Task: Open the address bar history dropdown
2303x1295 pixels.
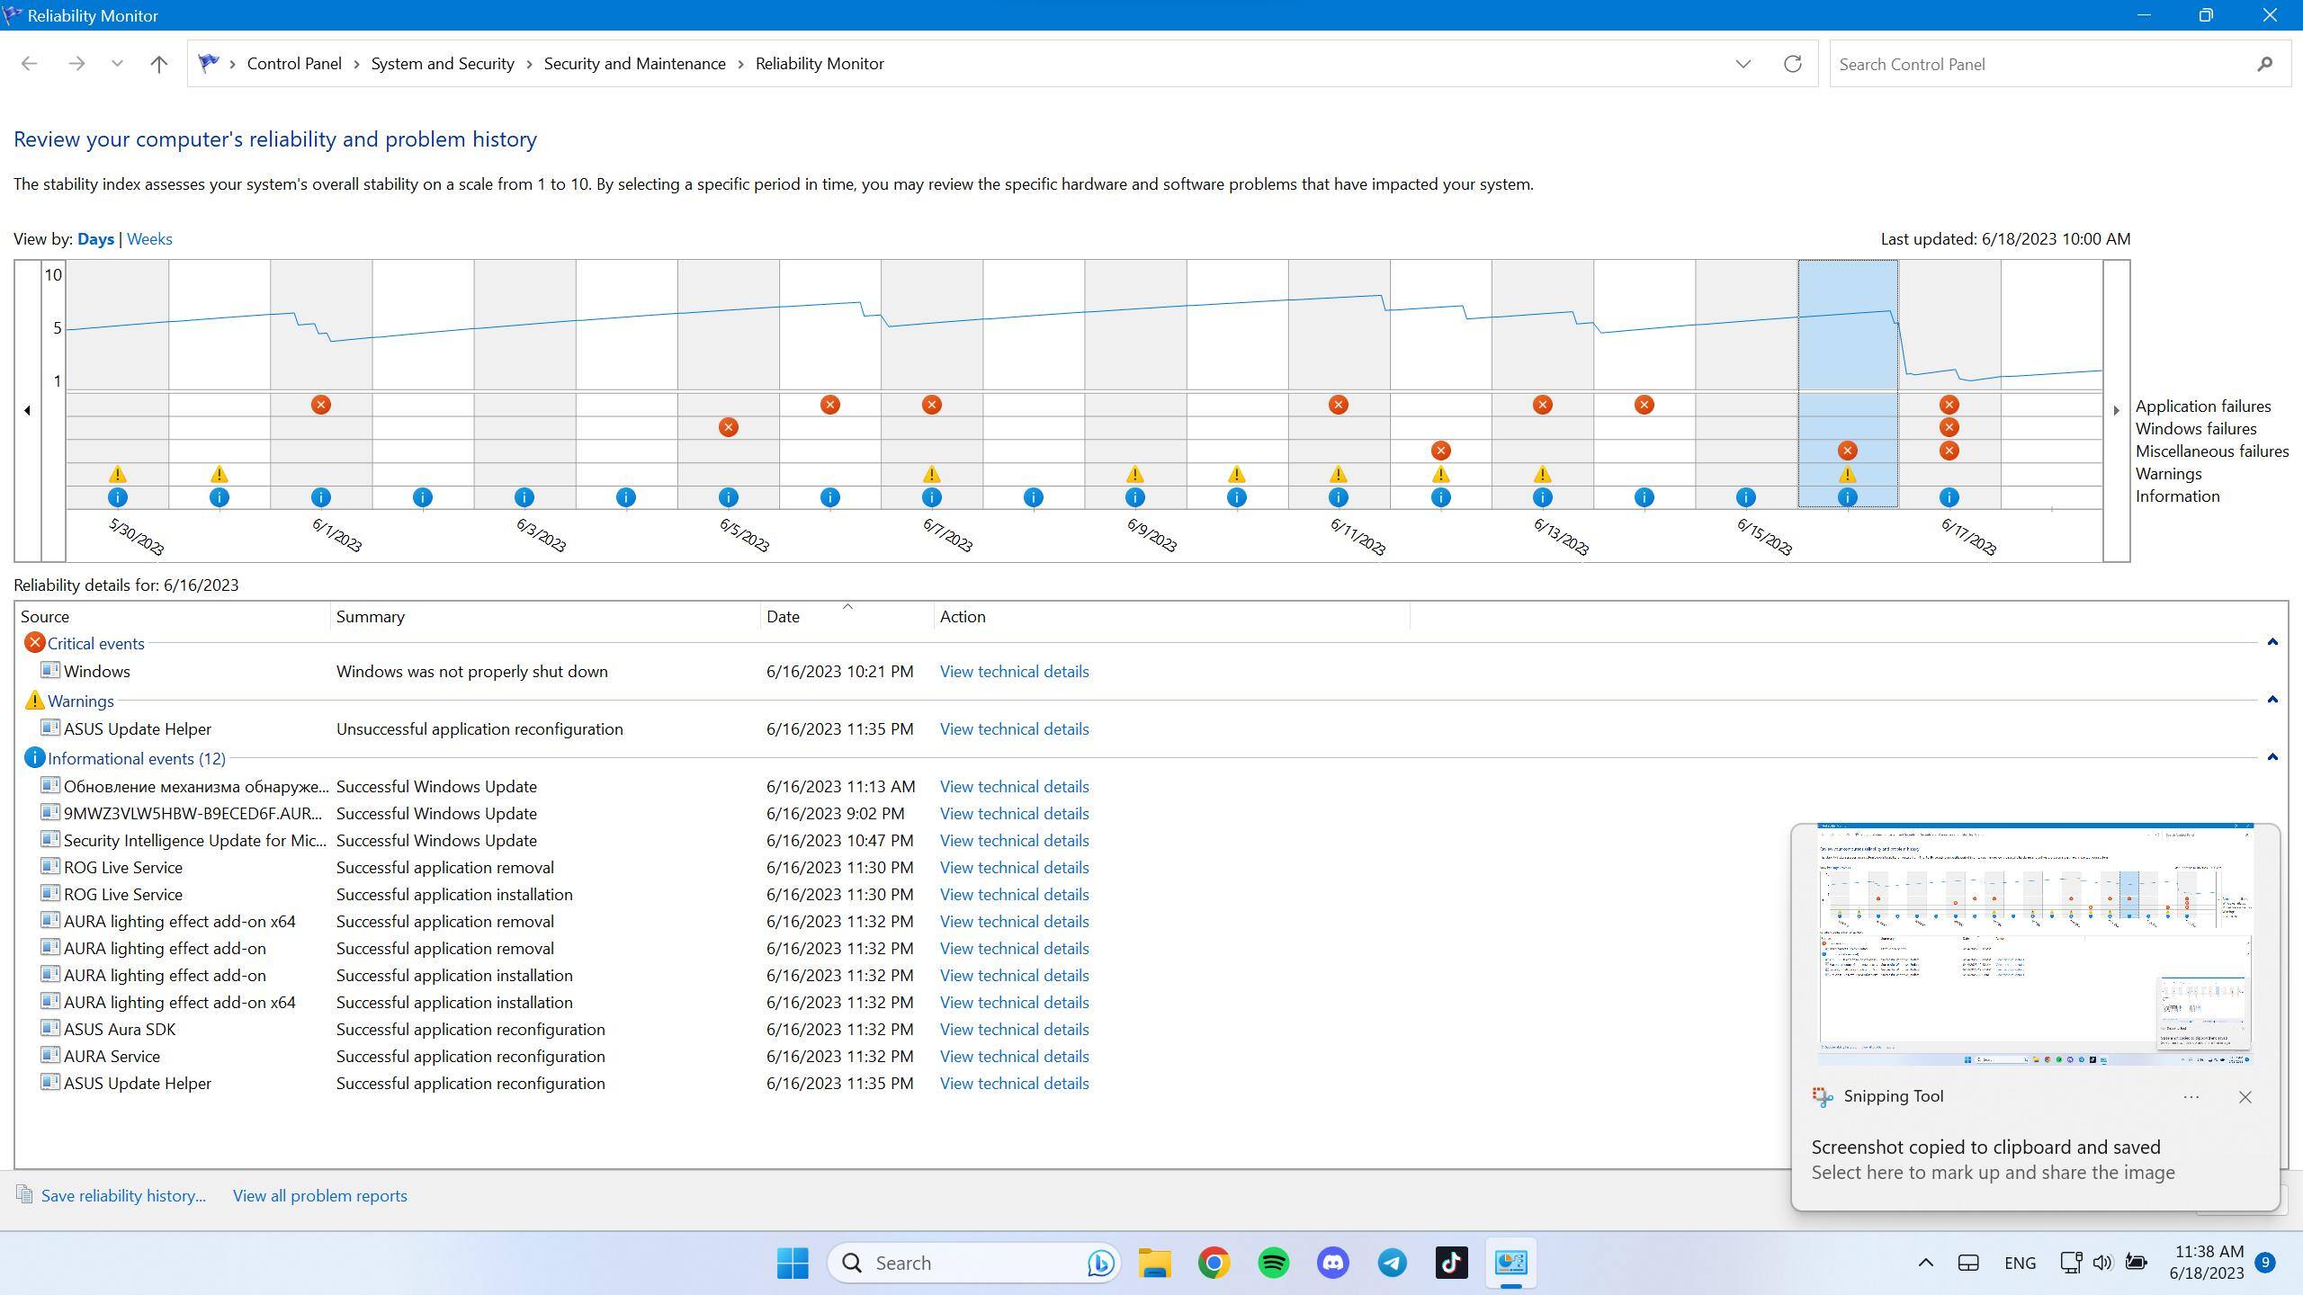Action: [x=1743, y=64]
